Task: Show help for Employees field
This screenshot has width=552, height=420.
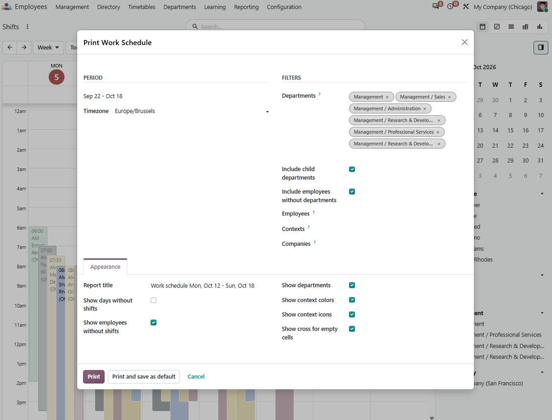Action: click(x=314, y=212)
